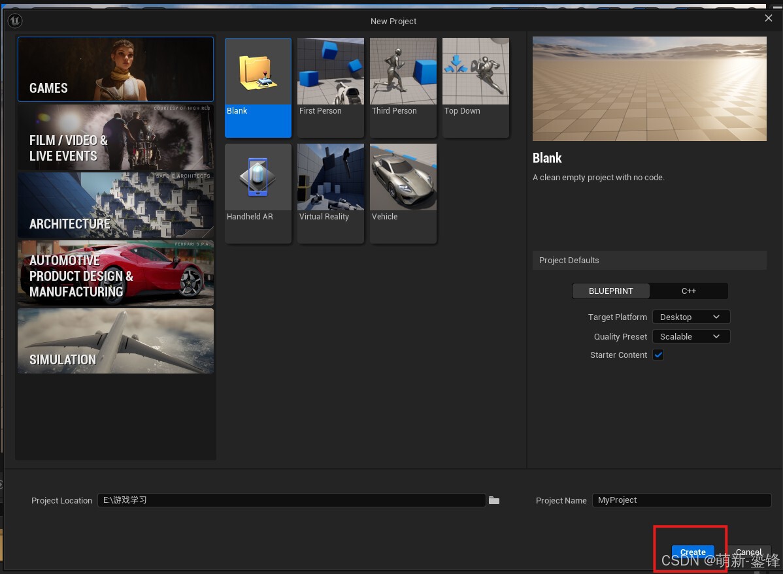The image size is (783, 574).
Task: Pick the Vehicle template
Action: 403,193
